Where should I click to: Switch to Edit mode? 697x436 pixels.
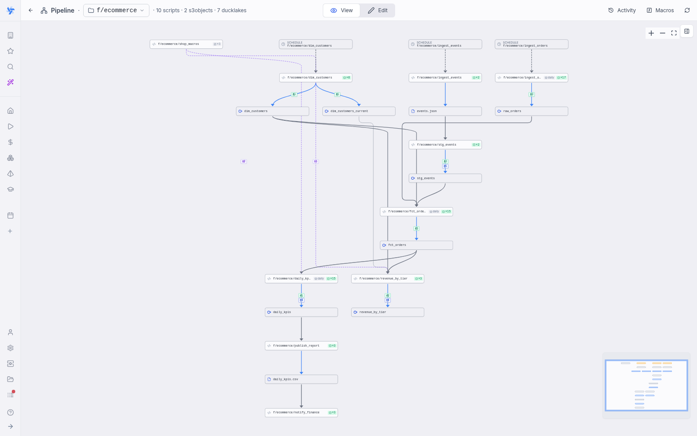pyautogui.click(x=377, y=10)
